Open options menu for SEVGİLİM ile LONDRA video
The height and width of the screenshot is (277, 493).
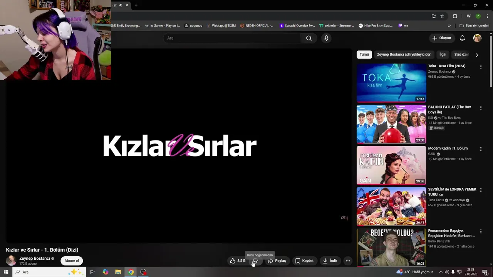481,190
